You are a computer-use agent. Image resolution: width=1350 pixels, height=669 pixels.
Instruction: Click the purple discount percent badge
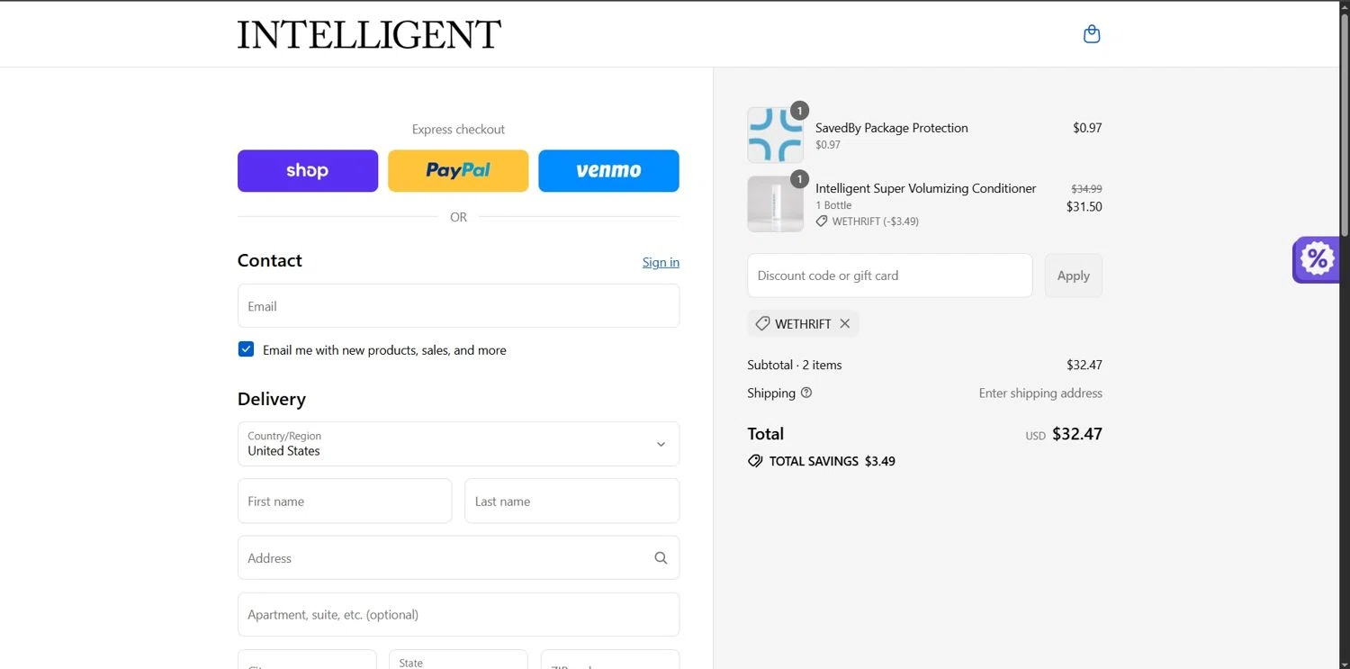click(1317, 260)
